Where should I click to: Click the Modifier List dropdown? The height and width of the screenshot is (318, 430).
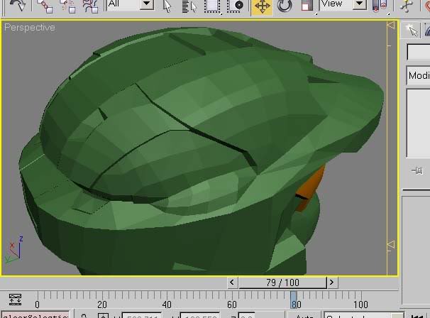coord(418,75)
